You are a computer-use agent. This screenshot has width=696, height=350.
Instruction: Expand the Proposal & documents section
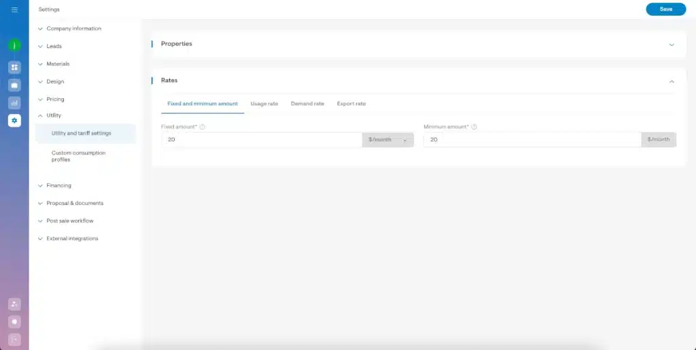71,203
